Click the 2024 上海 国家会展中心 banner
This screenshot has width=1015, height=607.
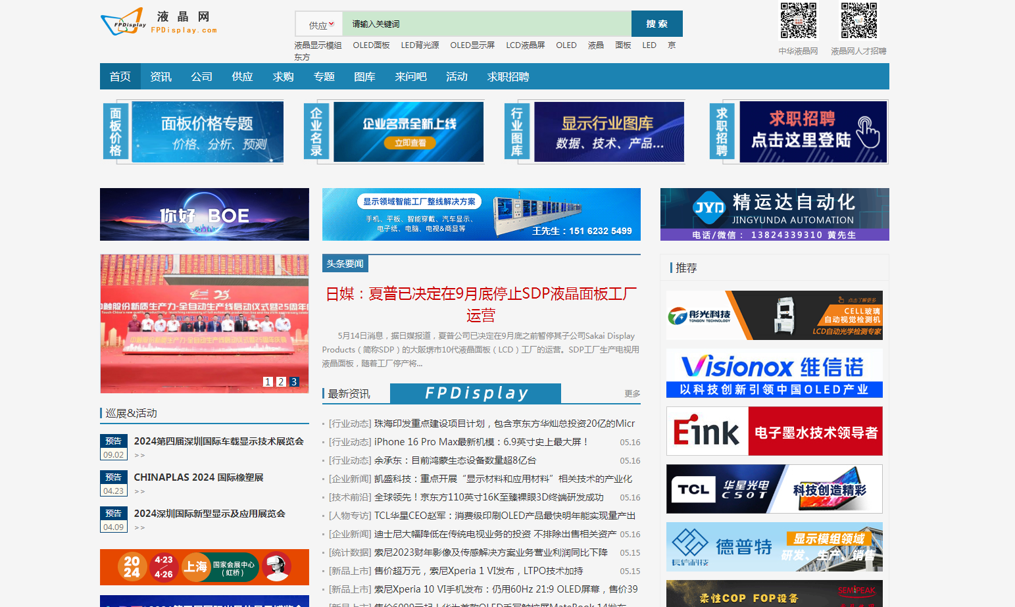tap(205, 567)
